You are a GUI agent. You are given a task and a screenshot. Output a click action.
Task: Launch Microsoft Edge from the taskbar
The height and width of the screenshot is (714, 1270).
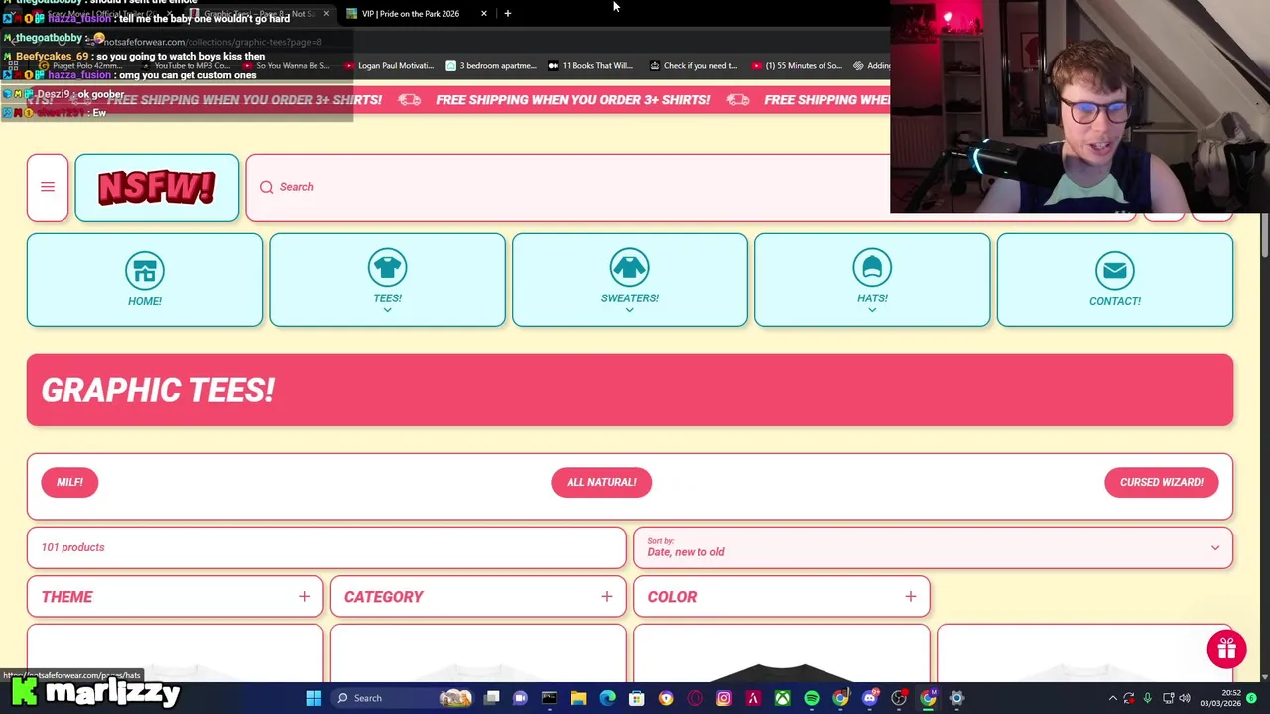[607, 698]
